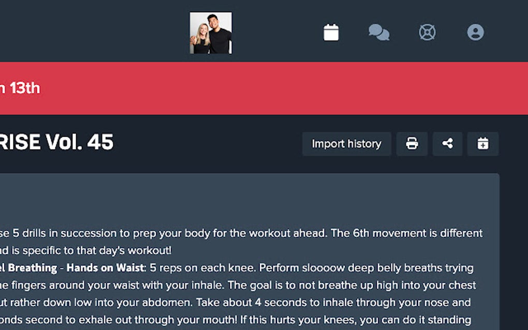Click the bold "Breathing" label
528x330 pixels.
pyautogui.click(x=32, y=268)
